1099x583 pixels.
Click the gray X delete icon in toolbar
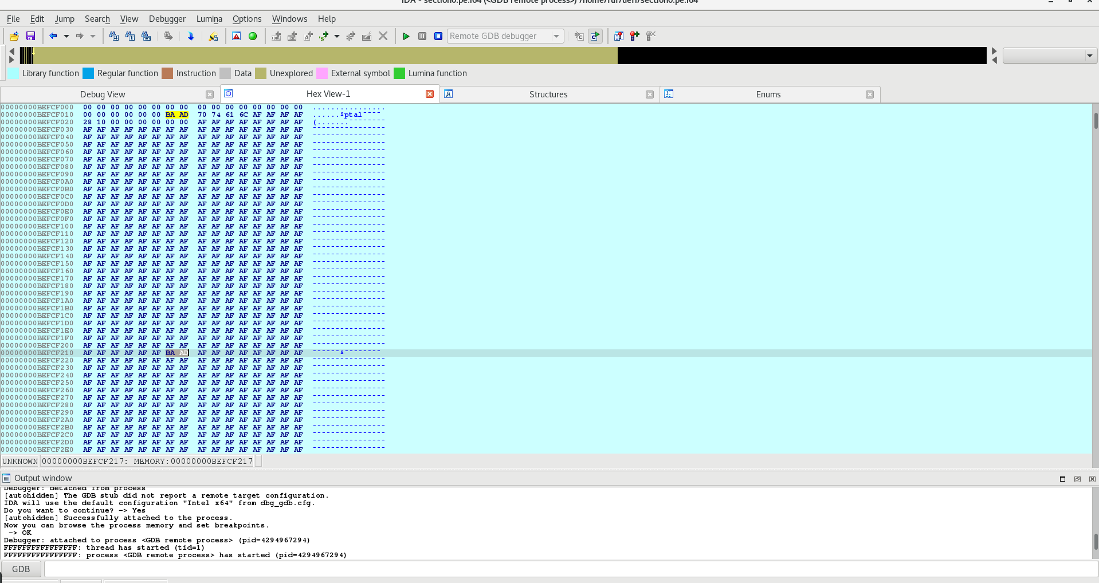383,36
